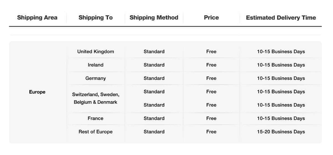Viewport: 333px width, 155px height.
Task: Click the Ireland destination cell
Action: coord(95,65)
